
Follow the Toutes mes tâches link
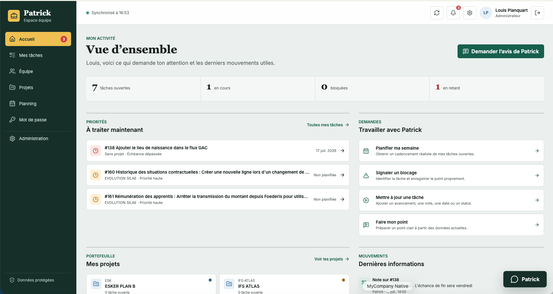pos(328,125)
